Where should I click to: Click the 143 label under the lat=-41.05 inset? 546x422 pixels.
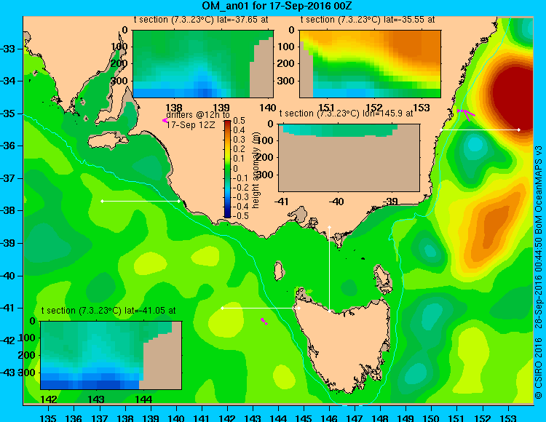tap(96, 399)
